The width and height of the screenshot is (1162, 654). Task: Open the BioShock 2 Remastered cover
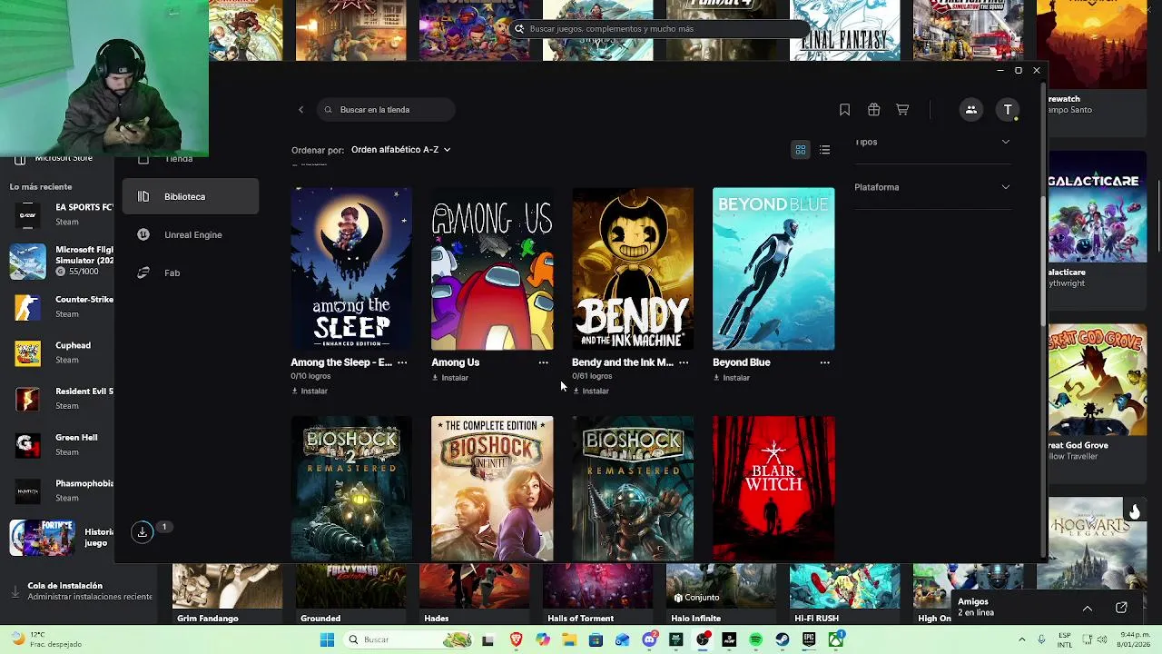pyautogui.click(x=351, y=489)
